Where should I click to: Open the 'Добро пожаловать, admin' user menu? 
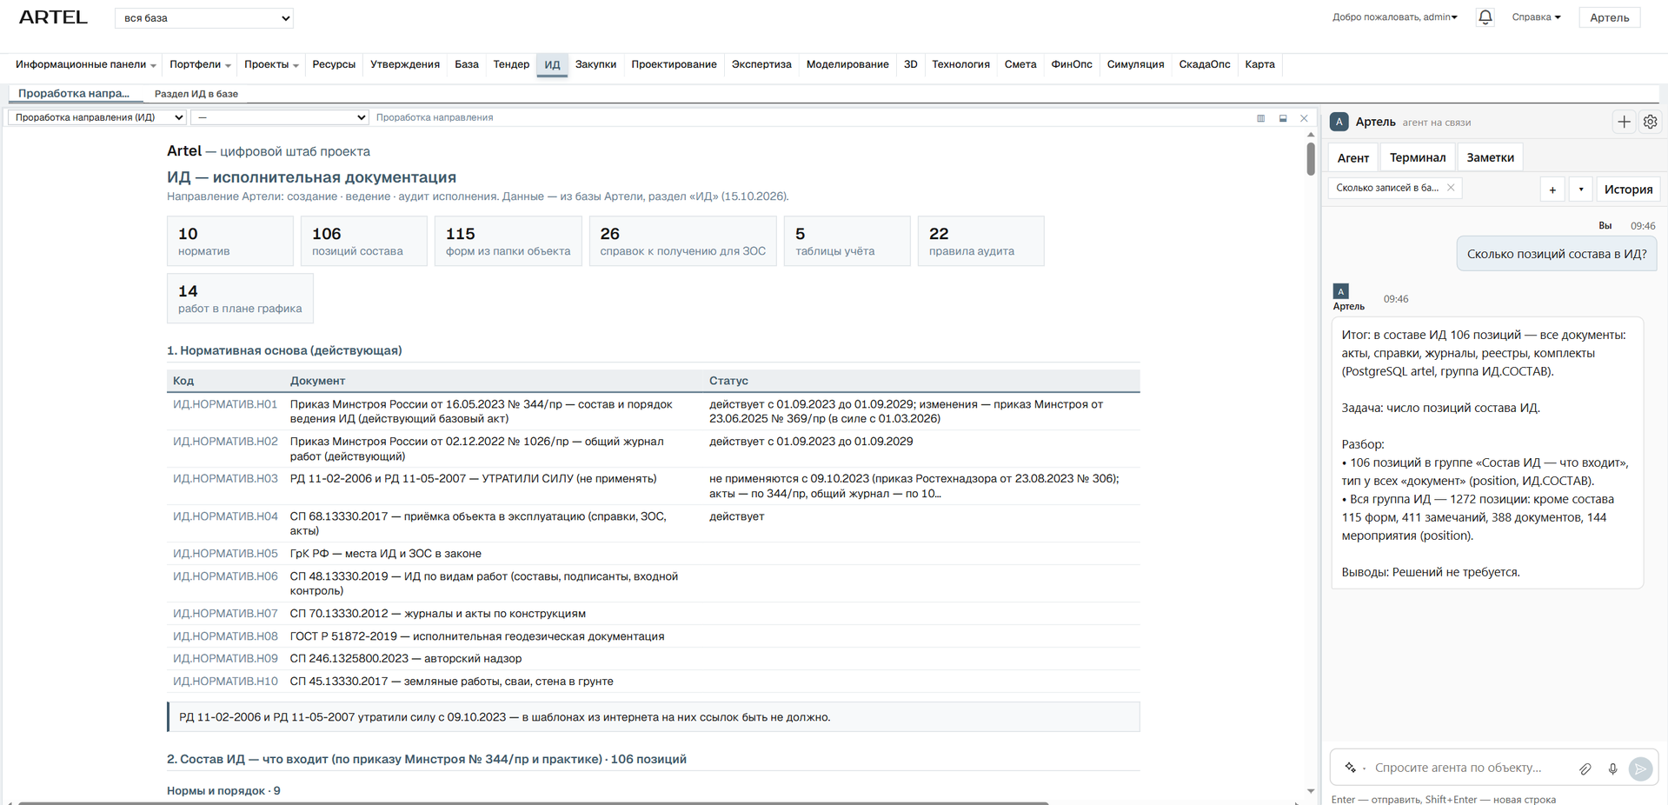[1394, 17]
